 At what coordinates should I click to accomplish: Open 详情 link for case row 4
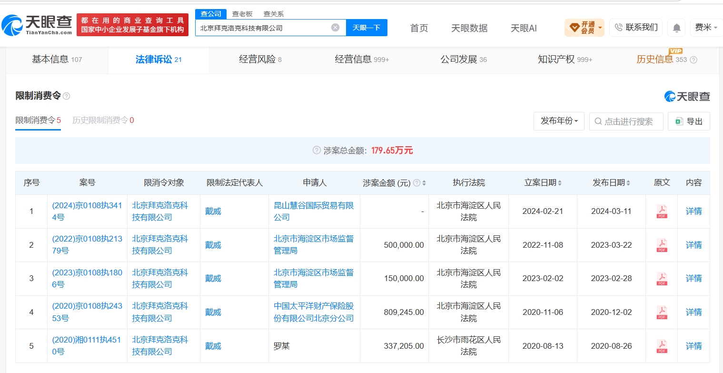[693, 312]
